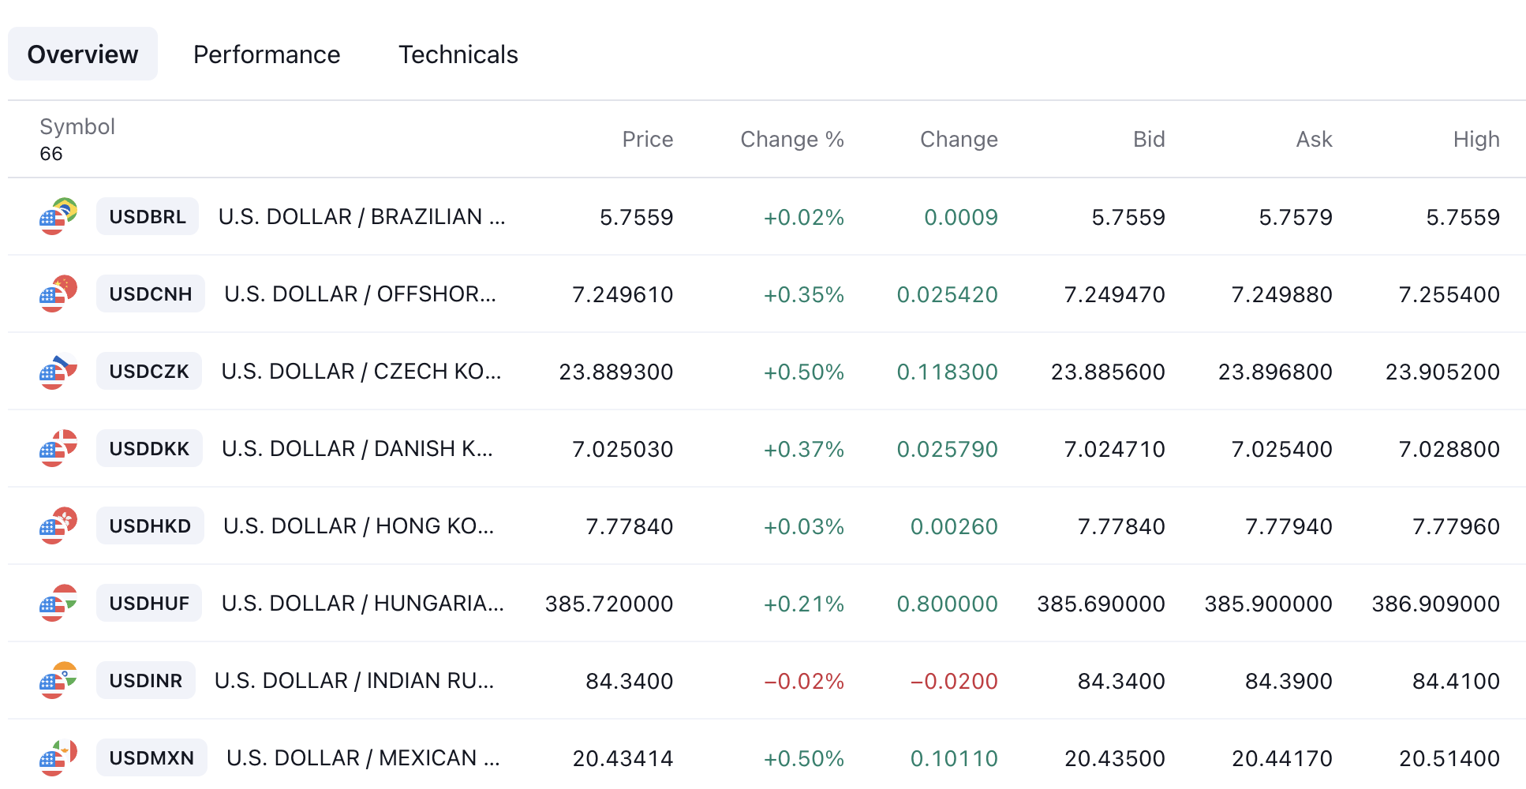The image size is (1526, 789).
Task: Click USDHKD change percent +0.03%
Action: click(804, 526)
